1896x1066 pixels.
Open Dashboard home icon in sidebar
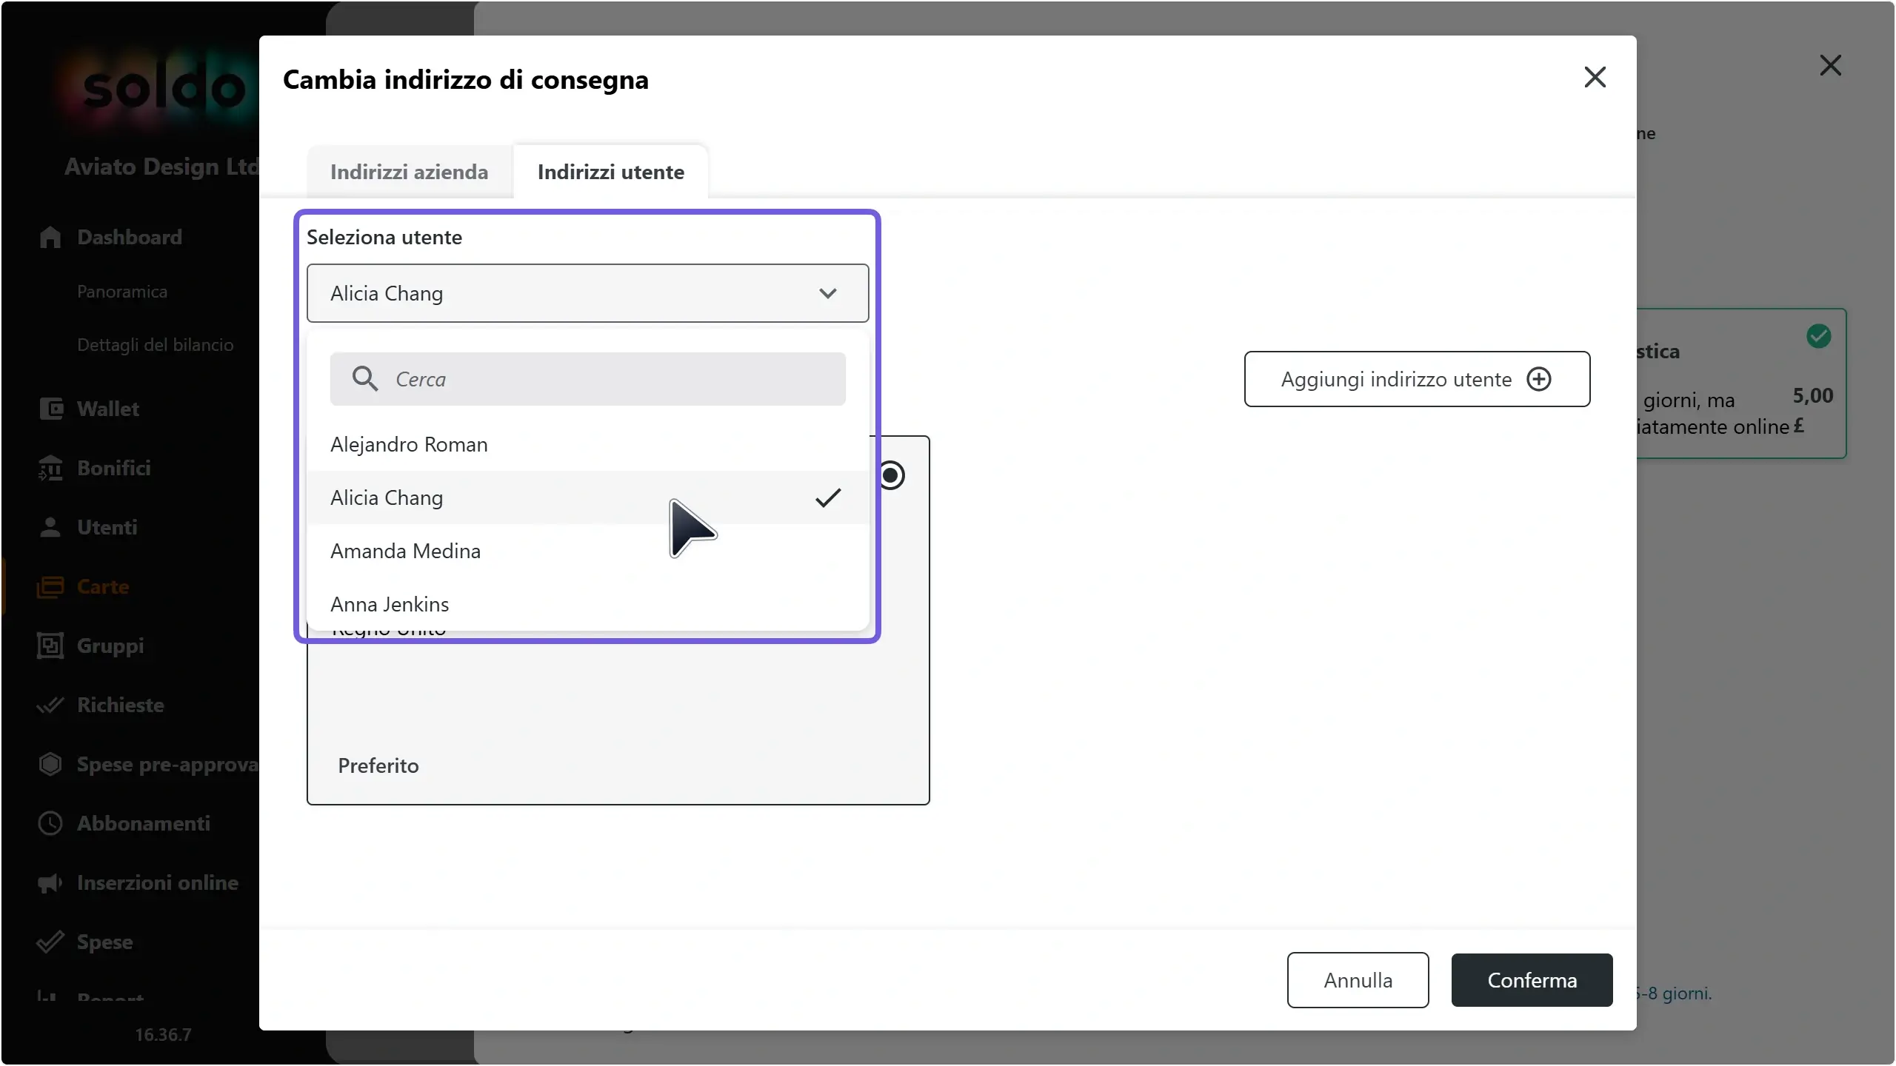coord(50,237)
